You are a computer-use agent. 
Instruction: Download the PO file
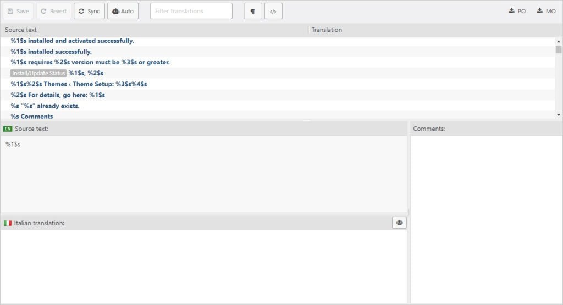click(x=517, y=11)
